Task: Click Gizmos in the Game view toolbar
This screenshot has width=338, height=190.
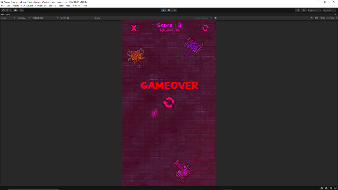Action: (x=330, y=18)
